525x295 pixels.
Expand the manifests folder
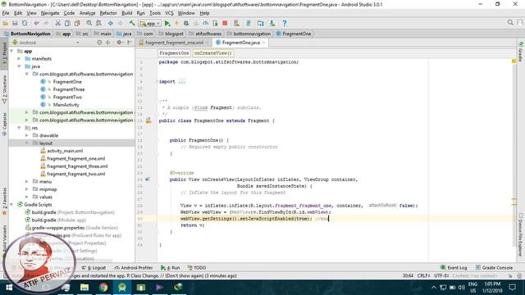click(x=20, y=58)
